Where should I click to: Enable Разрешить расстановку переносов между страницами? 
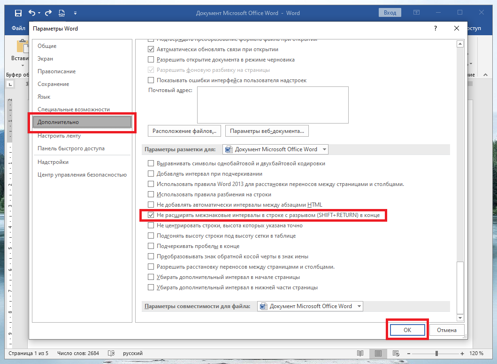pos(151,267)
